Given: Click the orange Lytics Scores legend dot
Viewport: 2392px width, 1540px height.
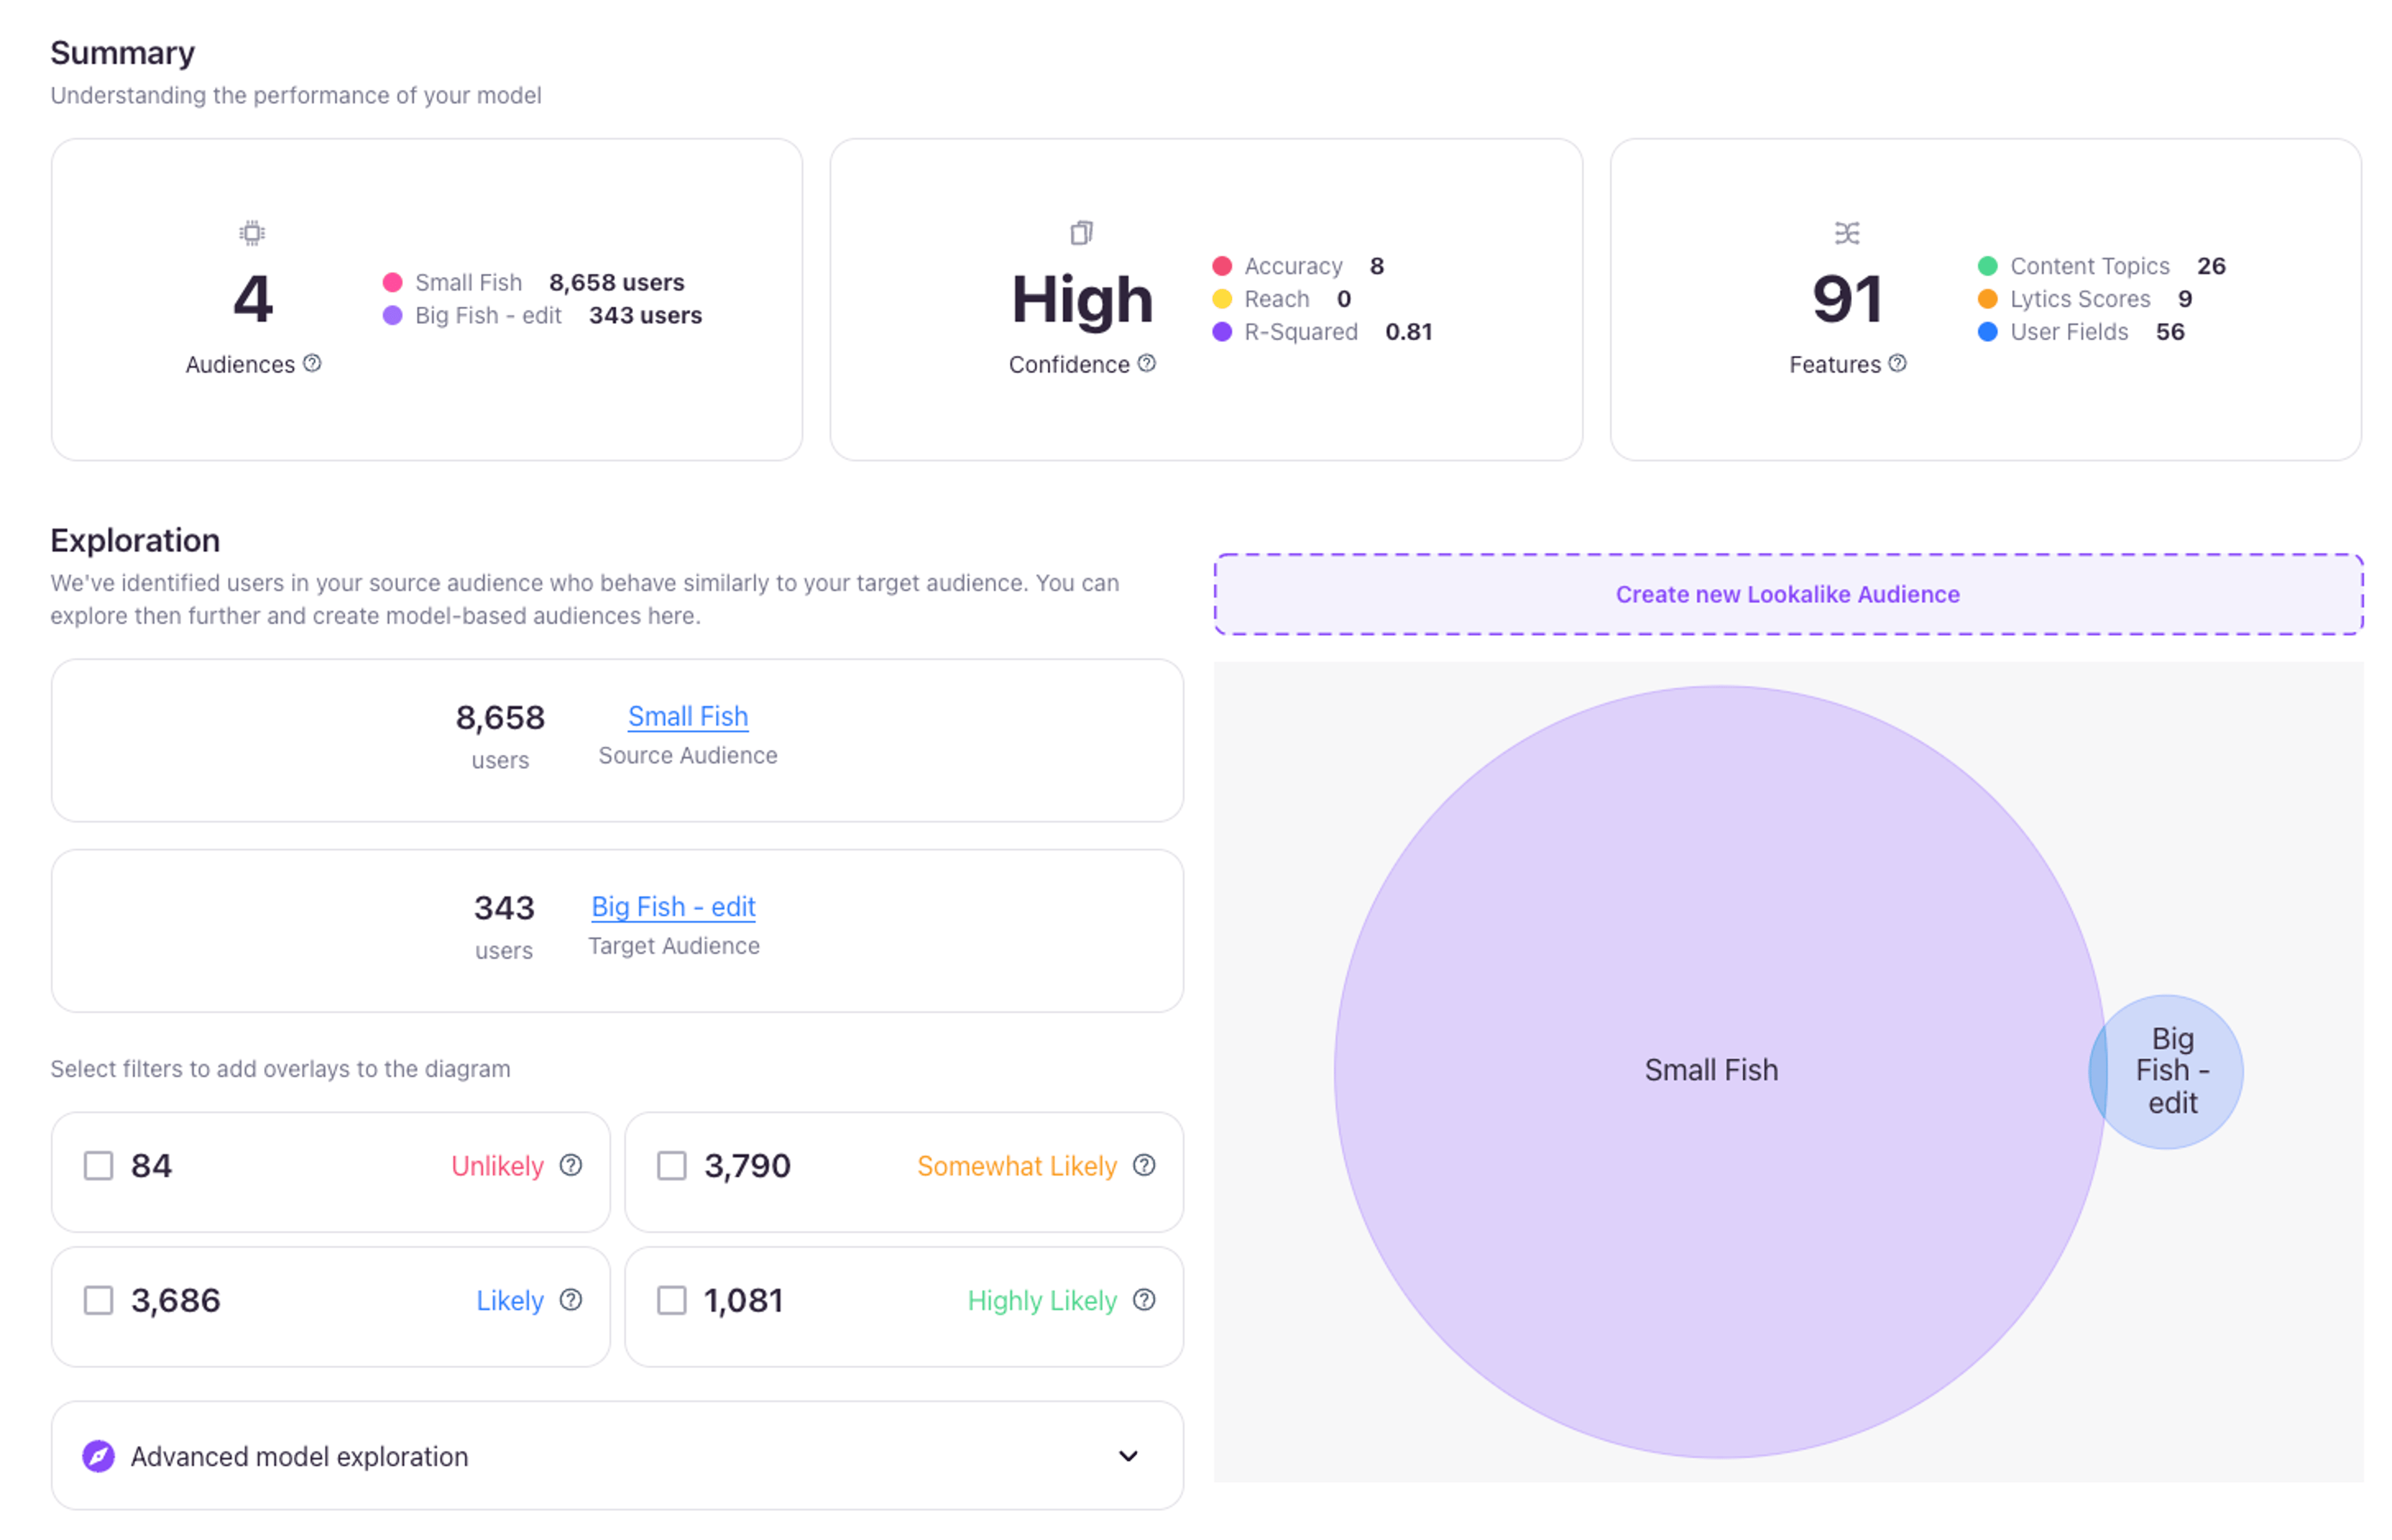Looking at the screenshot, I should 1988,299.
